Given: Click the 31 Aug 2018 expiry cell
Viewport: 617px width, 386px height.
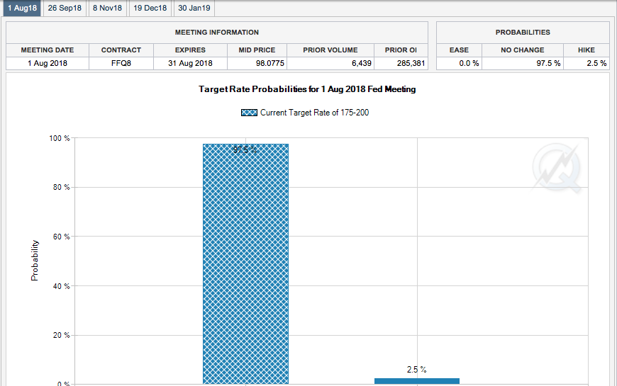Looking at the screenshot, I should (190, 63).
